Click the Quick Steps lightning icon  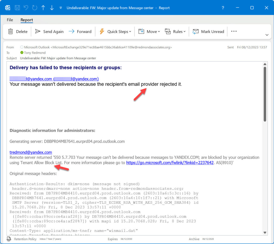102,31
